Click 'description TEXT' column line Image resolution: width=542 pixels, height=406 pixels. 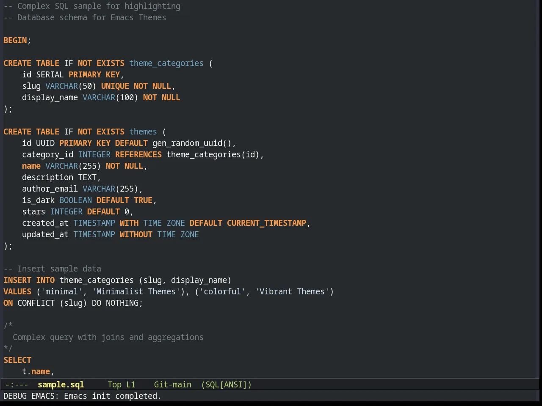[61, 177]
